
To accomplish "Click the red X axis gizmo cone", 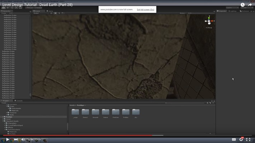I will pos(212,21).
